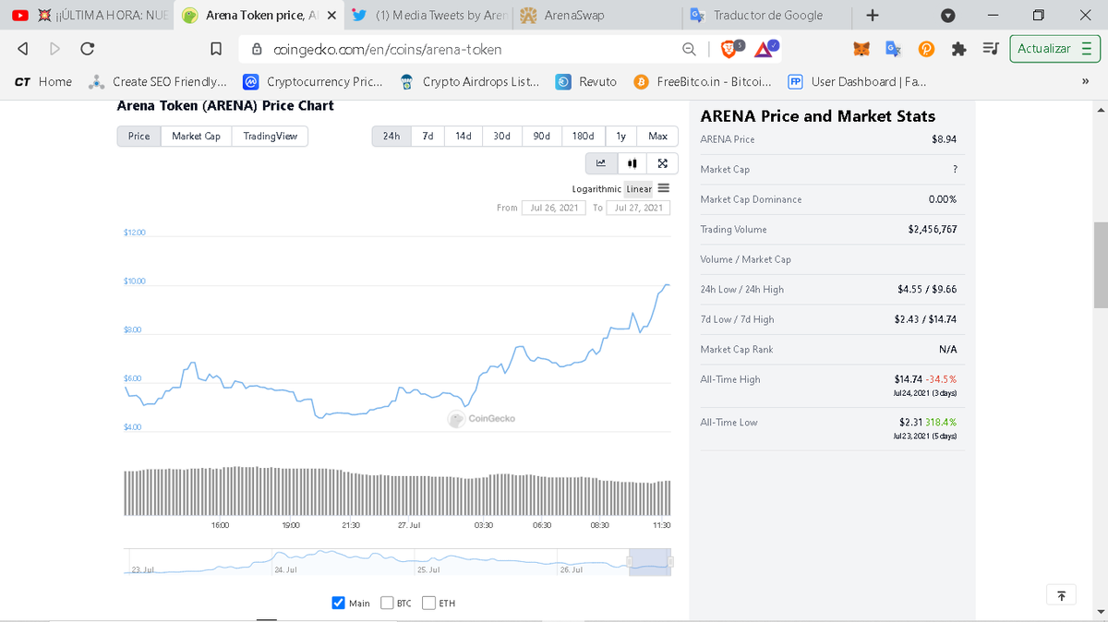This screenshot has width=1108, height=622.
Task: Bookmark this page with the bookmark icon
Action: tap(215, 49)
